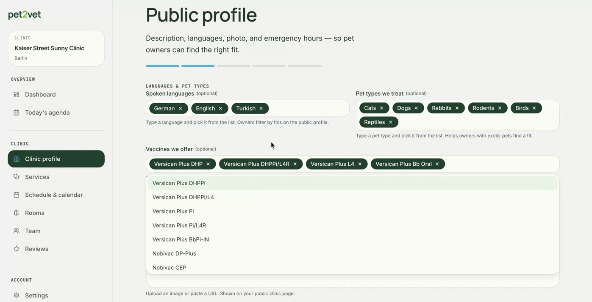Open the Dashboard page icon
Image resolution: width=592 pixels, height=302 pixels.
click(x=17, y=94)
